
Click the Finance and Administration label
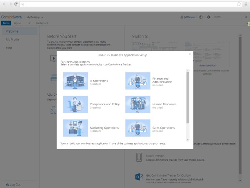162,80
